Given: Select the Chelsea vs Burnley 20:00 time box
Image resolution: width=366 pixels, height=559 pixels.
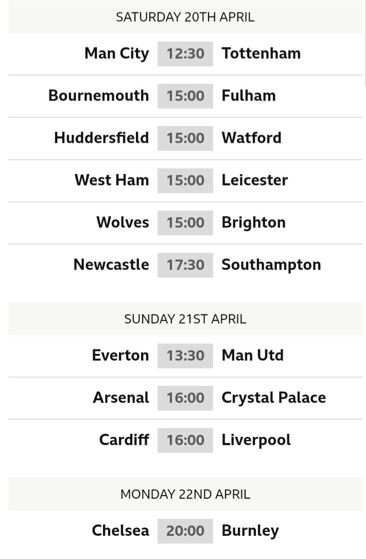Looking at the screenshot, I should coord(185,531).
